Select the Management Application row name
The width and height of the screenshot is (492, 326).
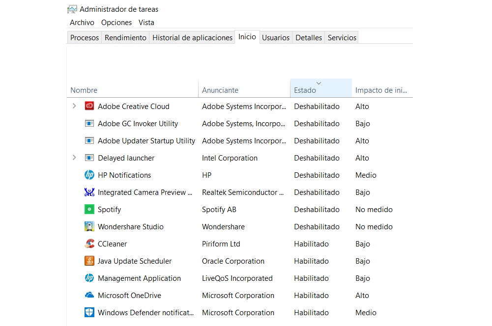[139, 278]
